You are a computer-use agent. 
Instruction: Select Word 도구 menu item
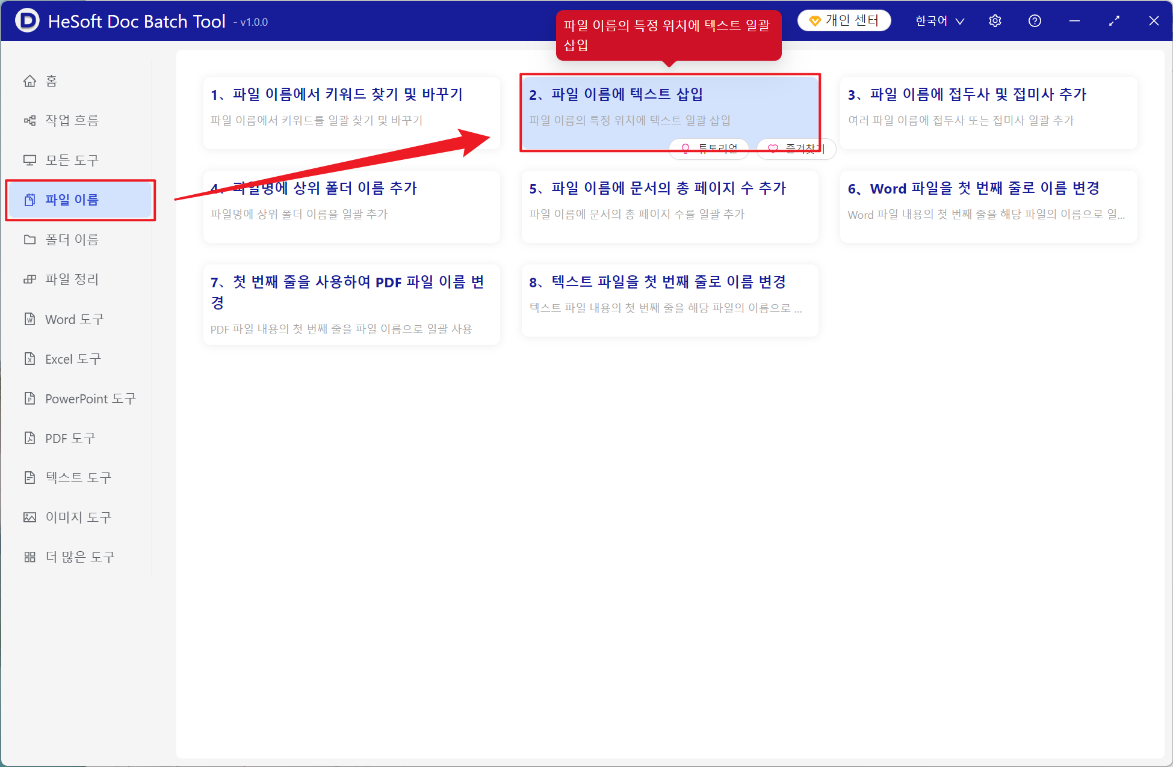pyautogui.click(x=79, y=319)
